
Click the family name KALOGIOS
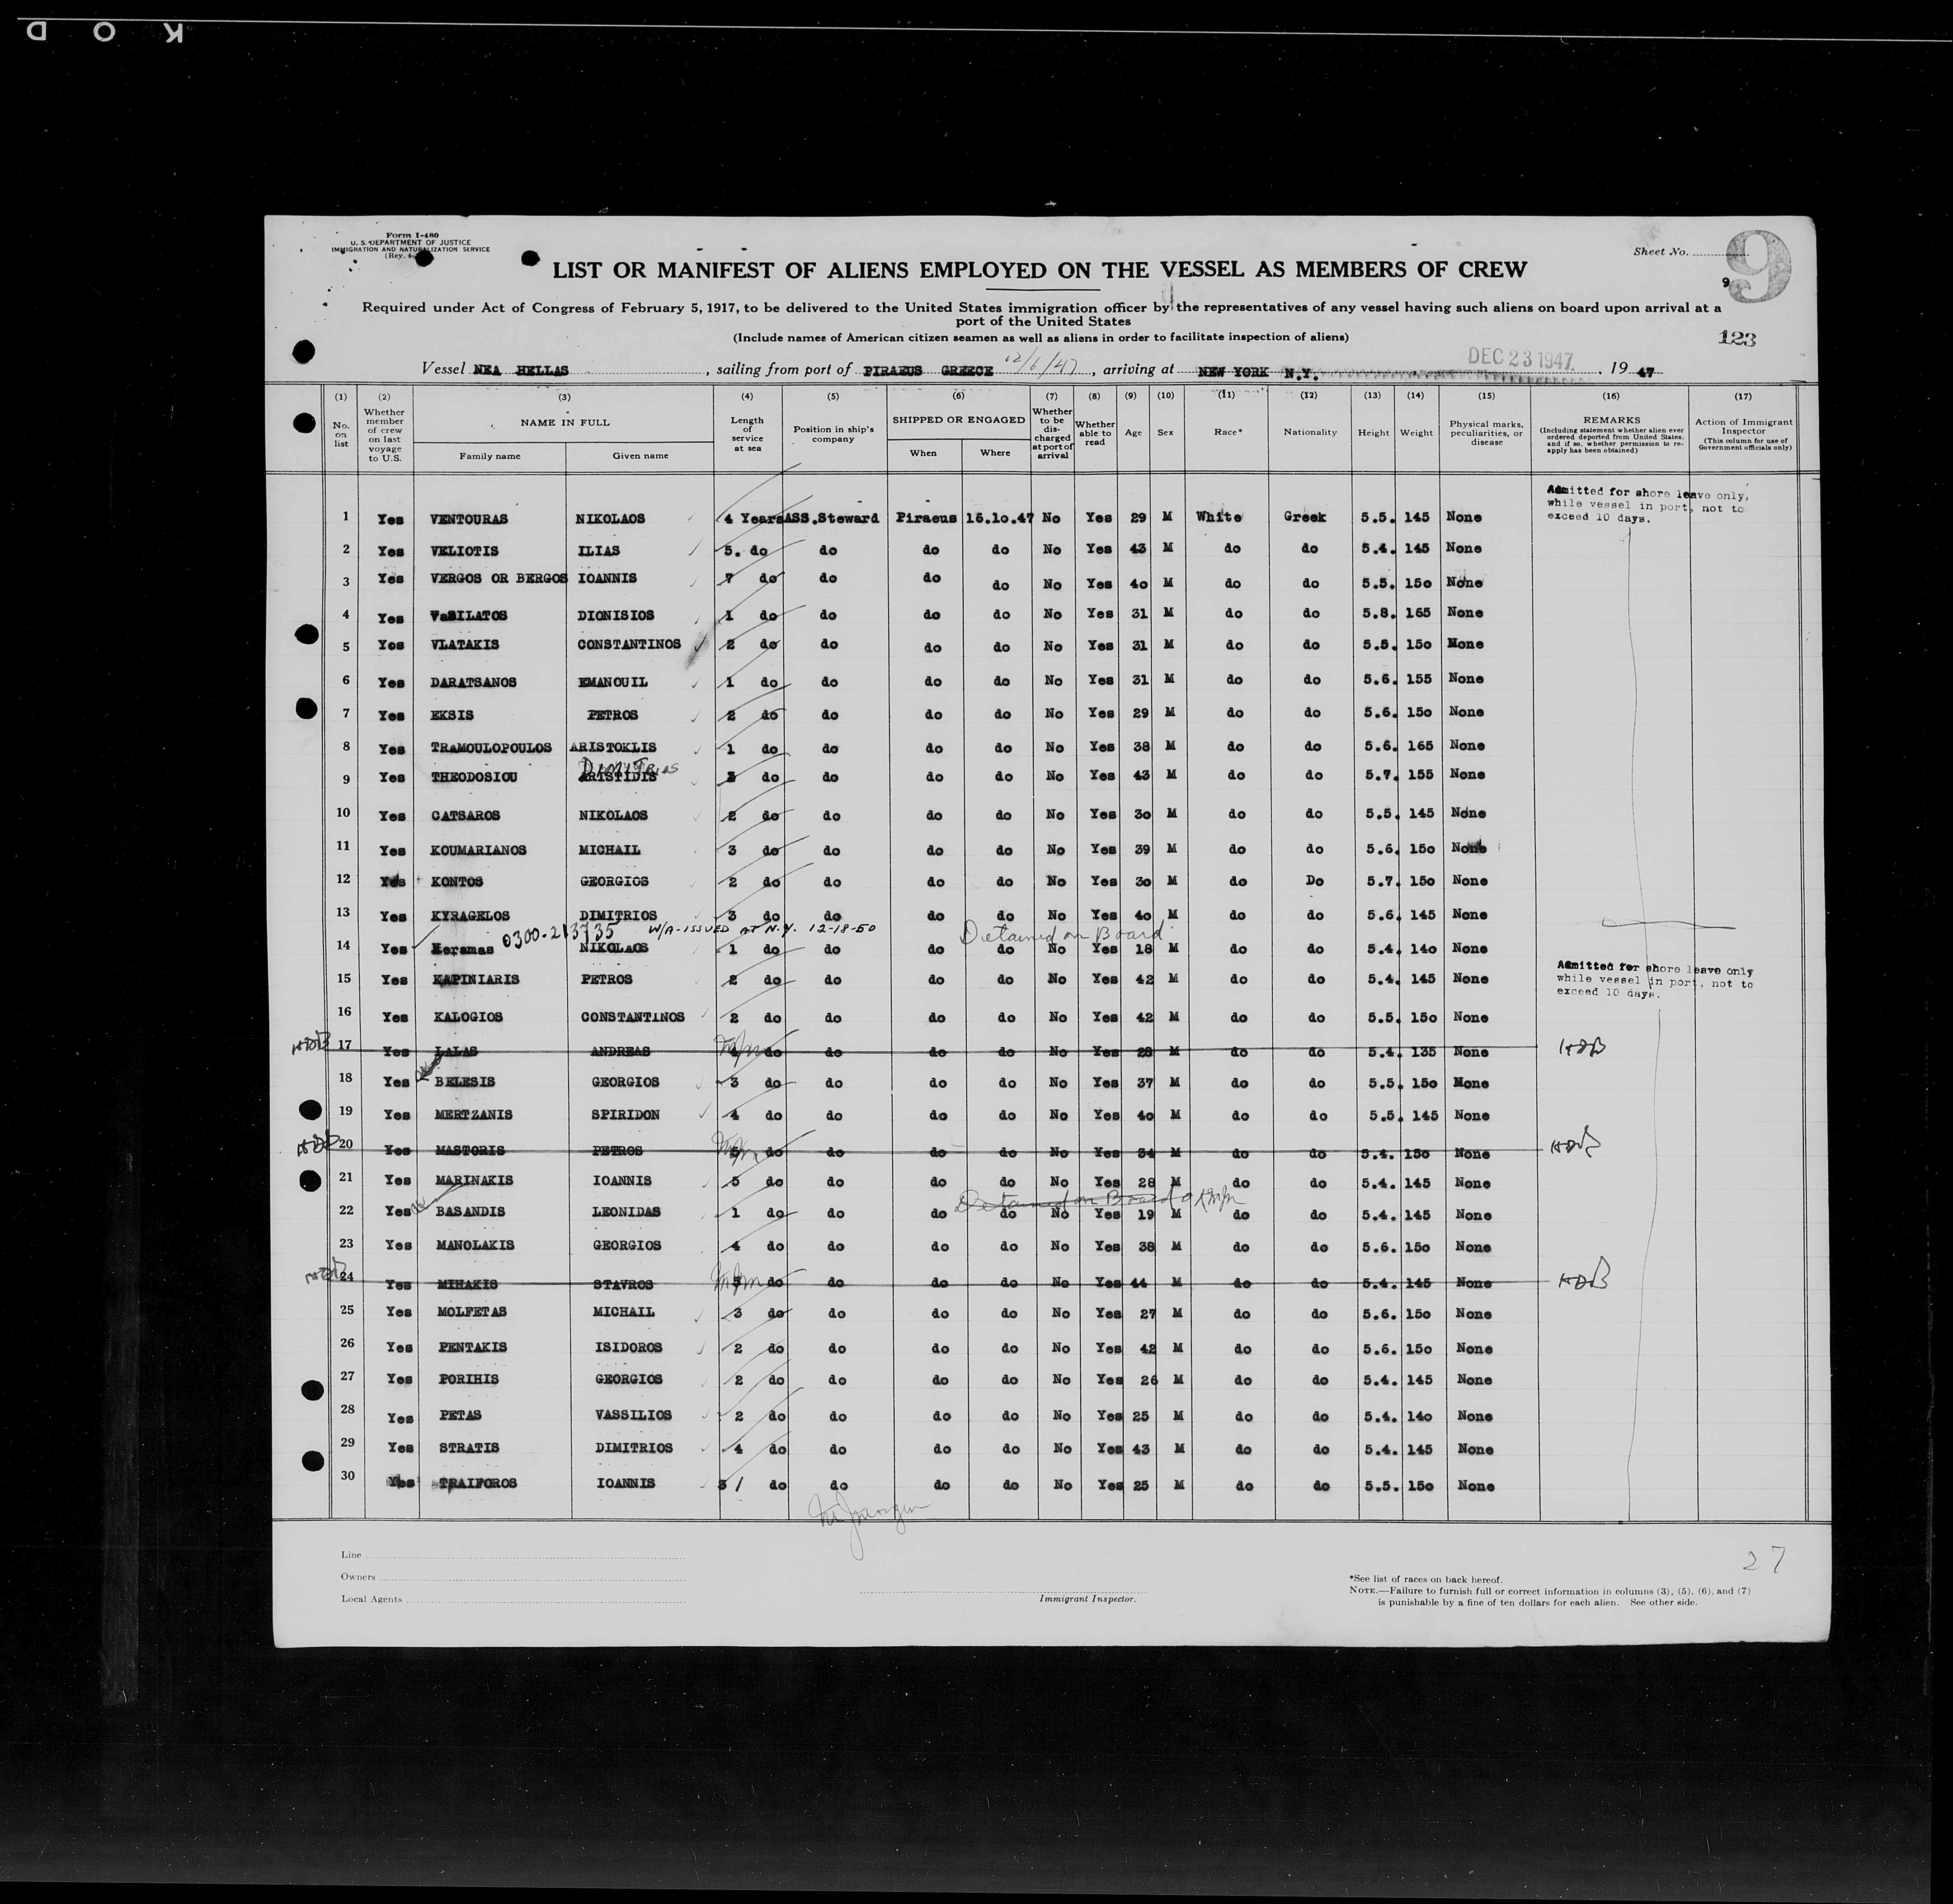click(468, 1018)
